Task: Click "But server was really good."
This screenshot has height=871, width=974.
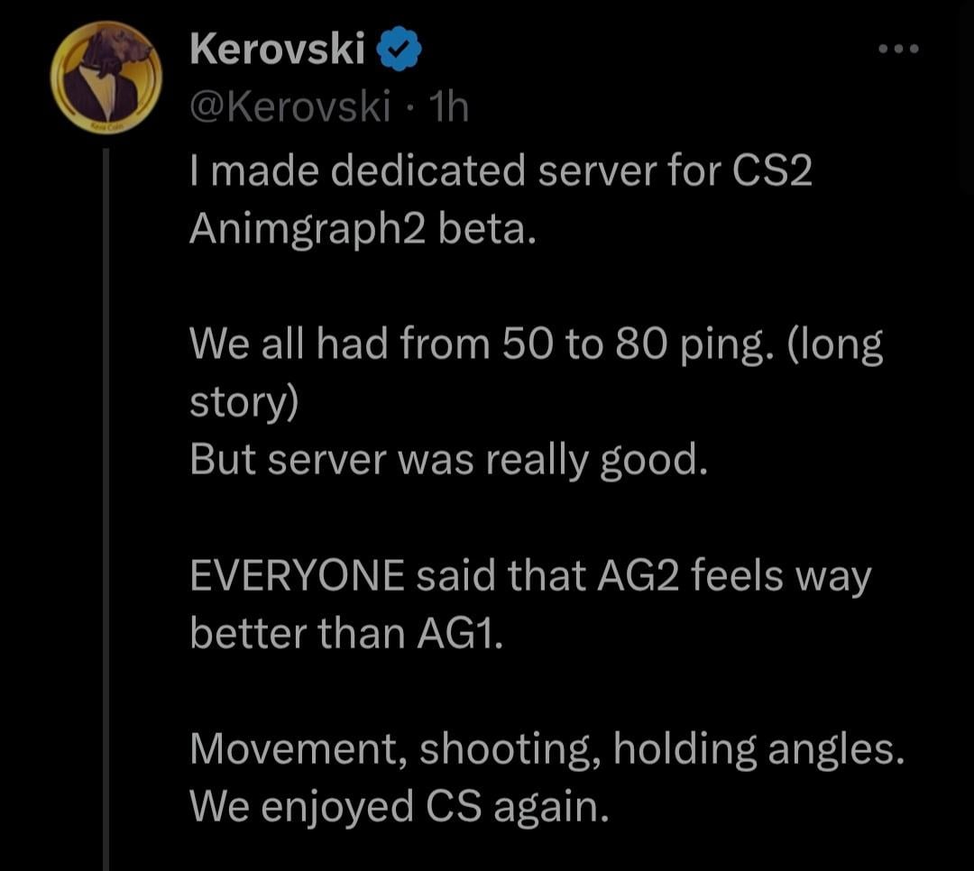Action: (x=445, y=461)
